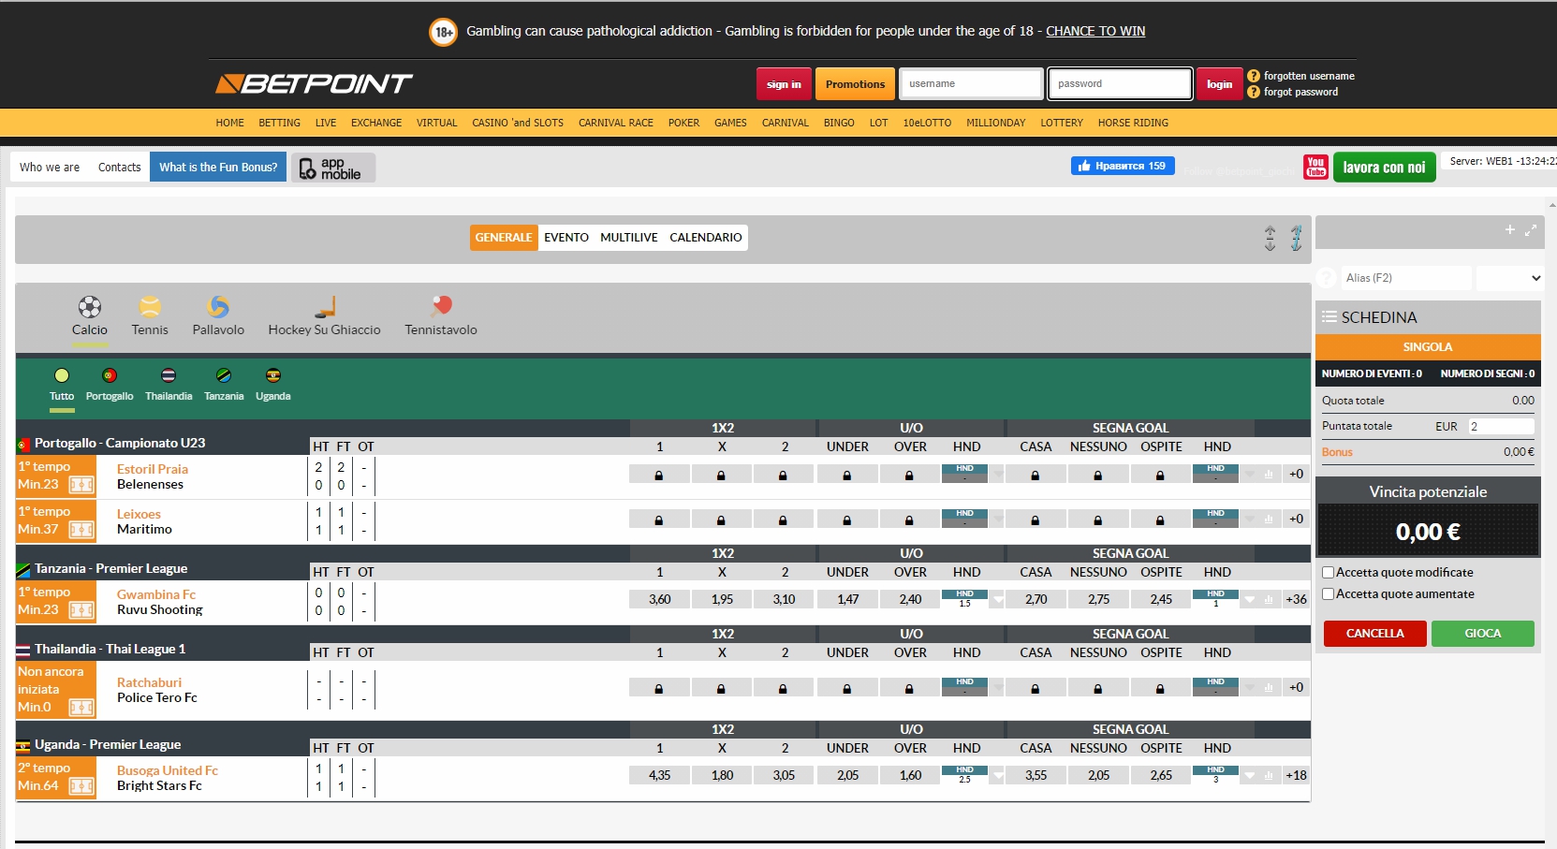This screenshot has width=1557, height=849.
Task: Click the Puntata totale amount field
Action: coord(1501,427)
